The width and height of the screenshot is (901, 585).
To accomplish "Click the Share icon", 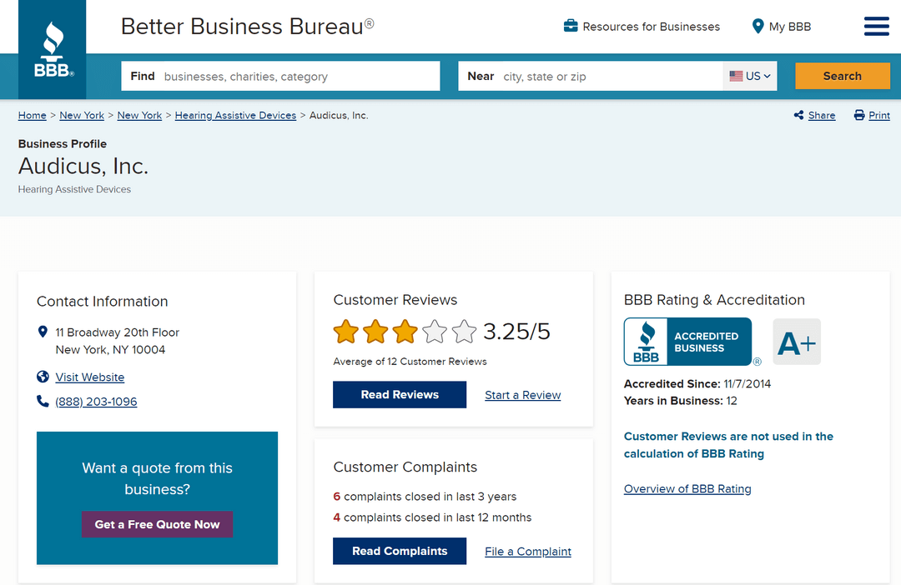I will 799,116.
